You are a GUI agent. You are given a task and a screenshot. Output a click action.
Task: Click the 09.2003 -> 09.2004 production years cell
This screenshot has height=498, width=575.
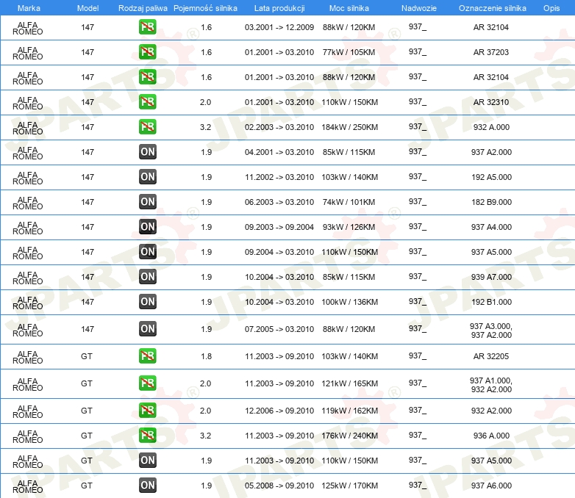click(279, 227)
